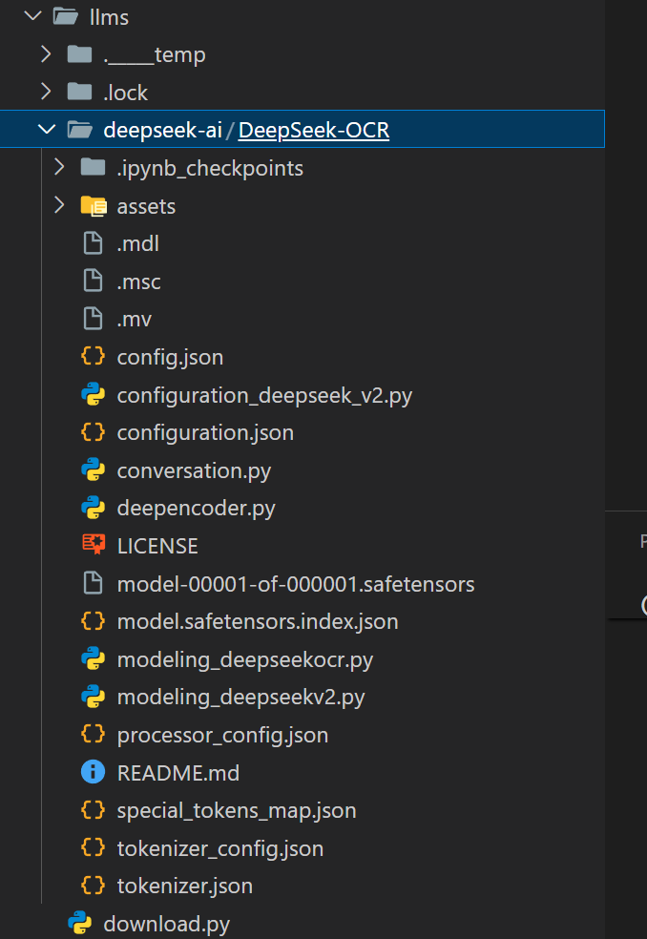Screen dimensions: 647x939
Task: Expand the .ipynb_checkpoints folder arrow
Action: (x=60, y=168)
